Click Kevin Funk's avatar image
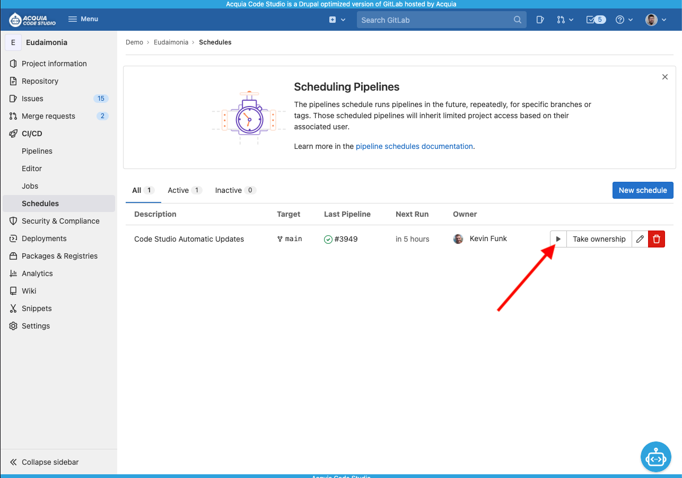 458,239
